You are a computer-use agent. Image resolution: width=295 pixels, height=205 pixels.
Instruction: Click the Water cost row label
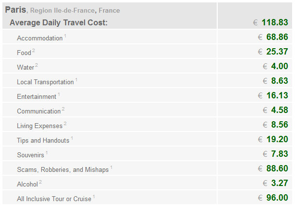pos(25,67)
